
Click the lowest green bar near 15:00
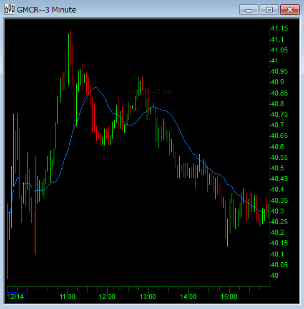pos(228,232)
